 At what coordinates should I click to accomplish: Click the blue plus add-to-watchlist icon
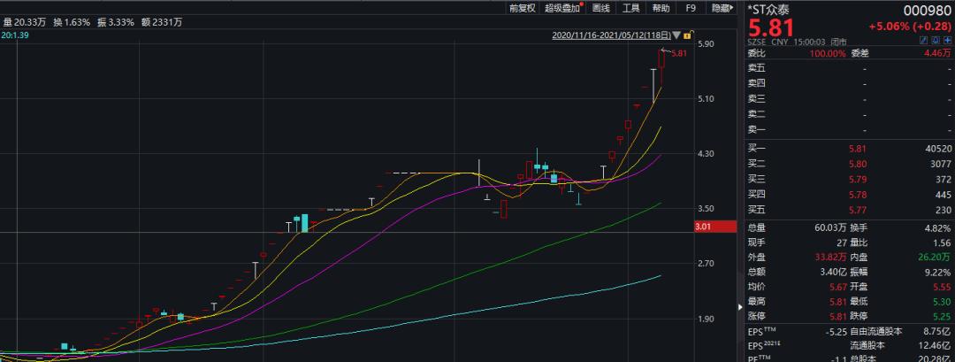[x=948, y=40]
